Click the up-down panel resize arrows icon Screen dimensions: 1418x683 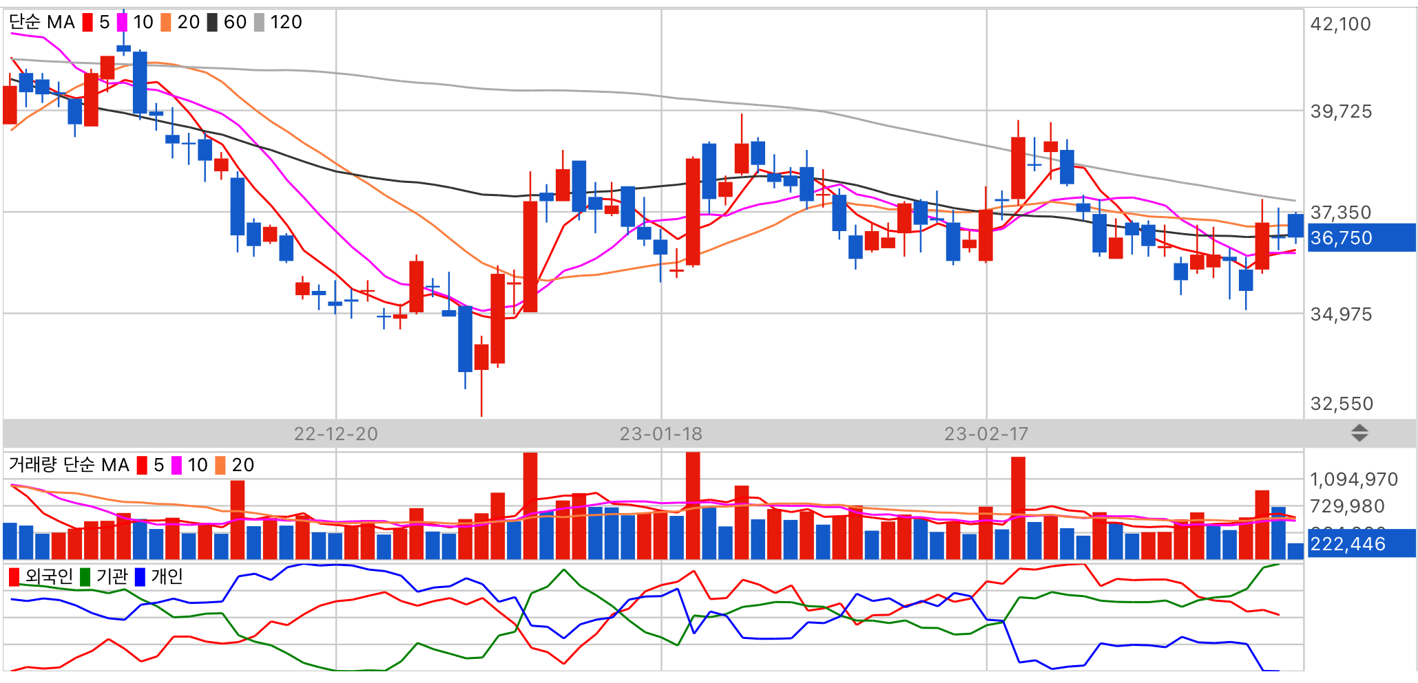pos(1359,433)
